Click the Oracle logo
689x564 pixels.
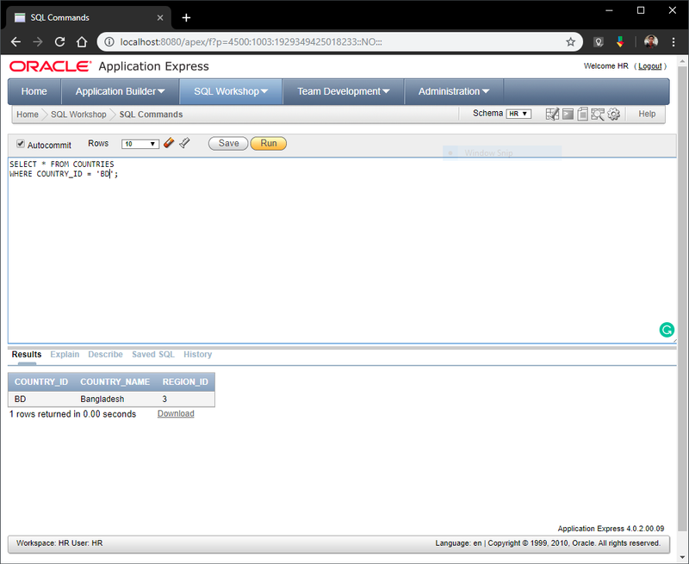(x=50, y=66)
